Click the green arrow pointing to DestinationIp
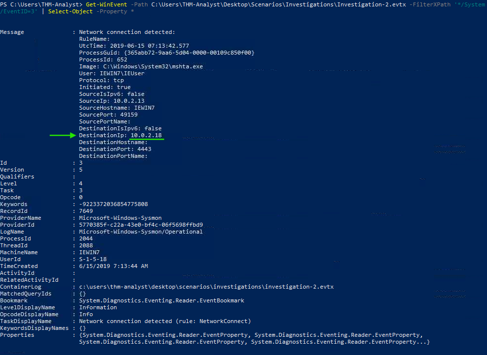The image size is (487, 355). [63, 135]
